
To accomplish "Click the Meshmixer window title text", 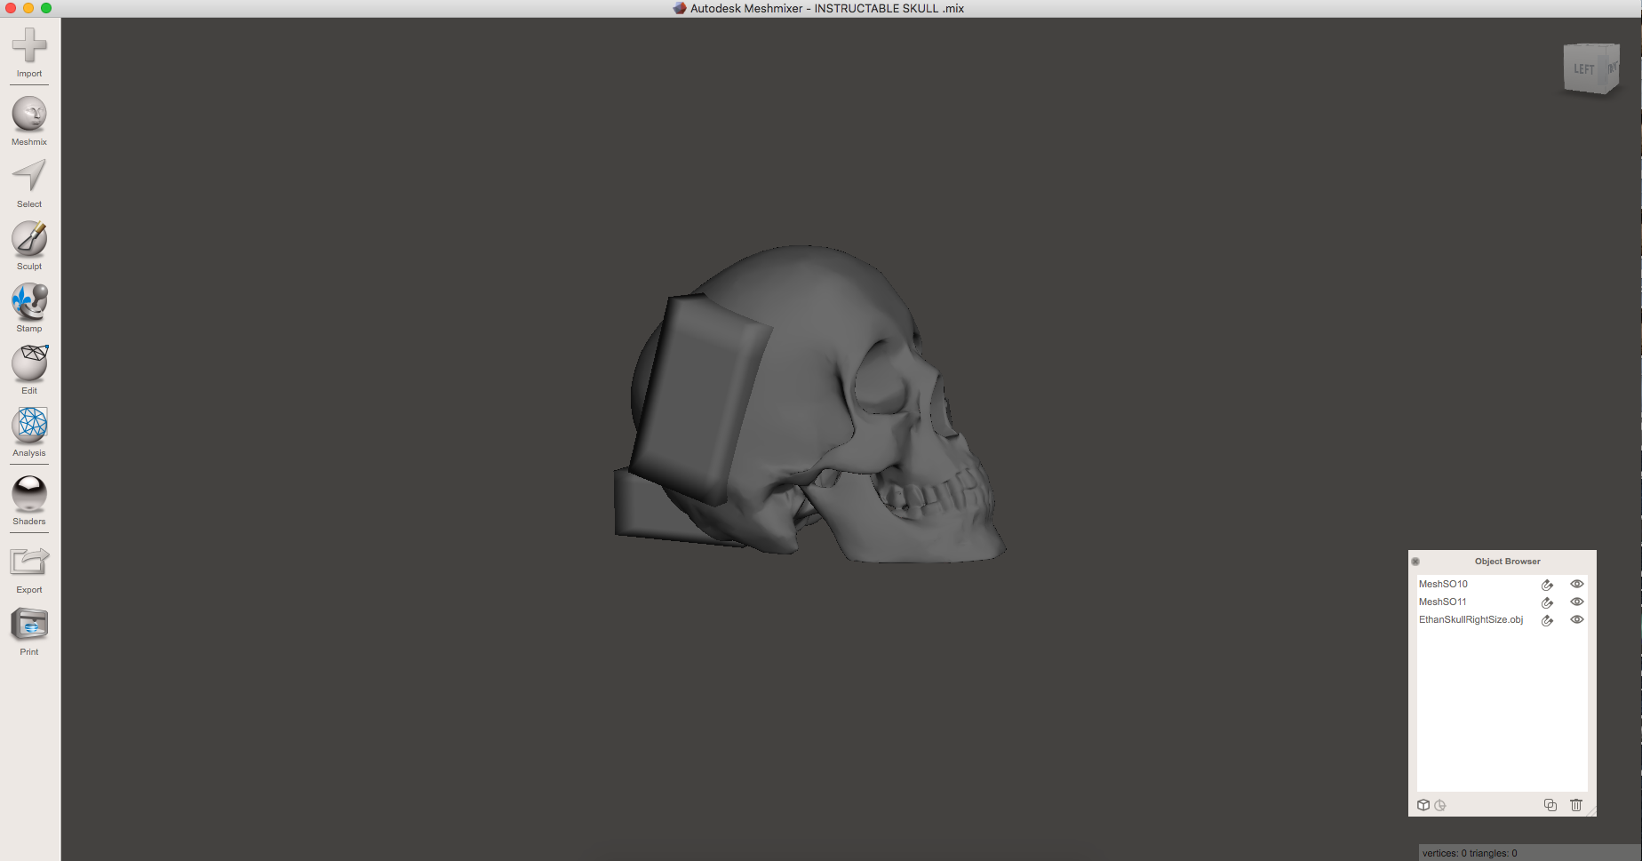I will click(x=827, y=8).
